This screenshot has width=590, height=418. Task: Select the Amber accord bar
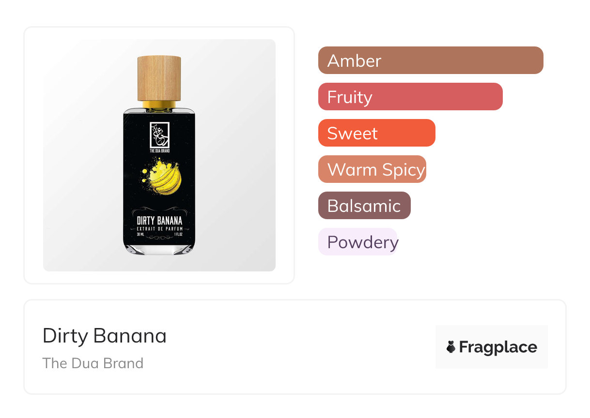pyautogui.click(x=430, y=60)
